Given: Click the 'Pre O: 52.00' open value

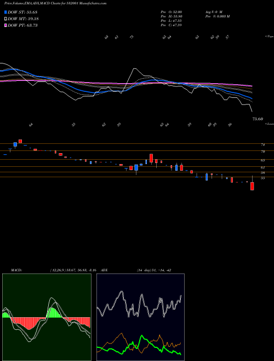Looking at the screenshot, I should pyautogui.click(x=171, y=12).
